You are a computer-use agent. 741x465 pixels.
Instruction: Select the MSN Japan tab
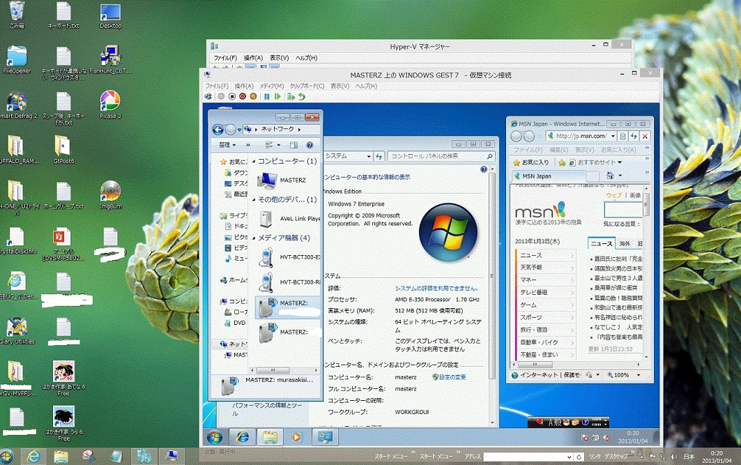549,176
